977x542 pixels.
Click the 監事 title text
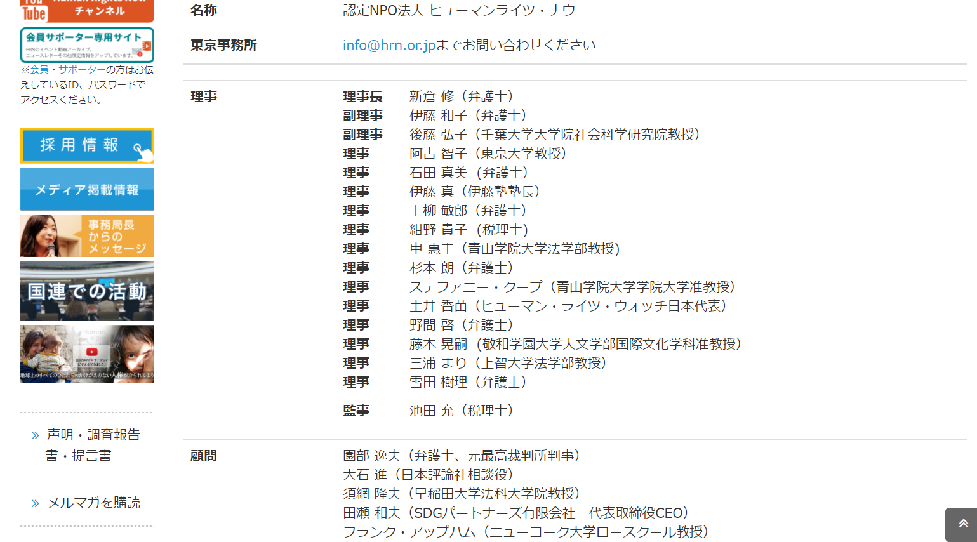click(356, 411)
